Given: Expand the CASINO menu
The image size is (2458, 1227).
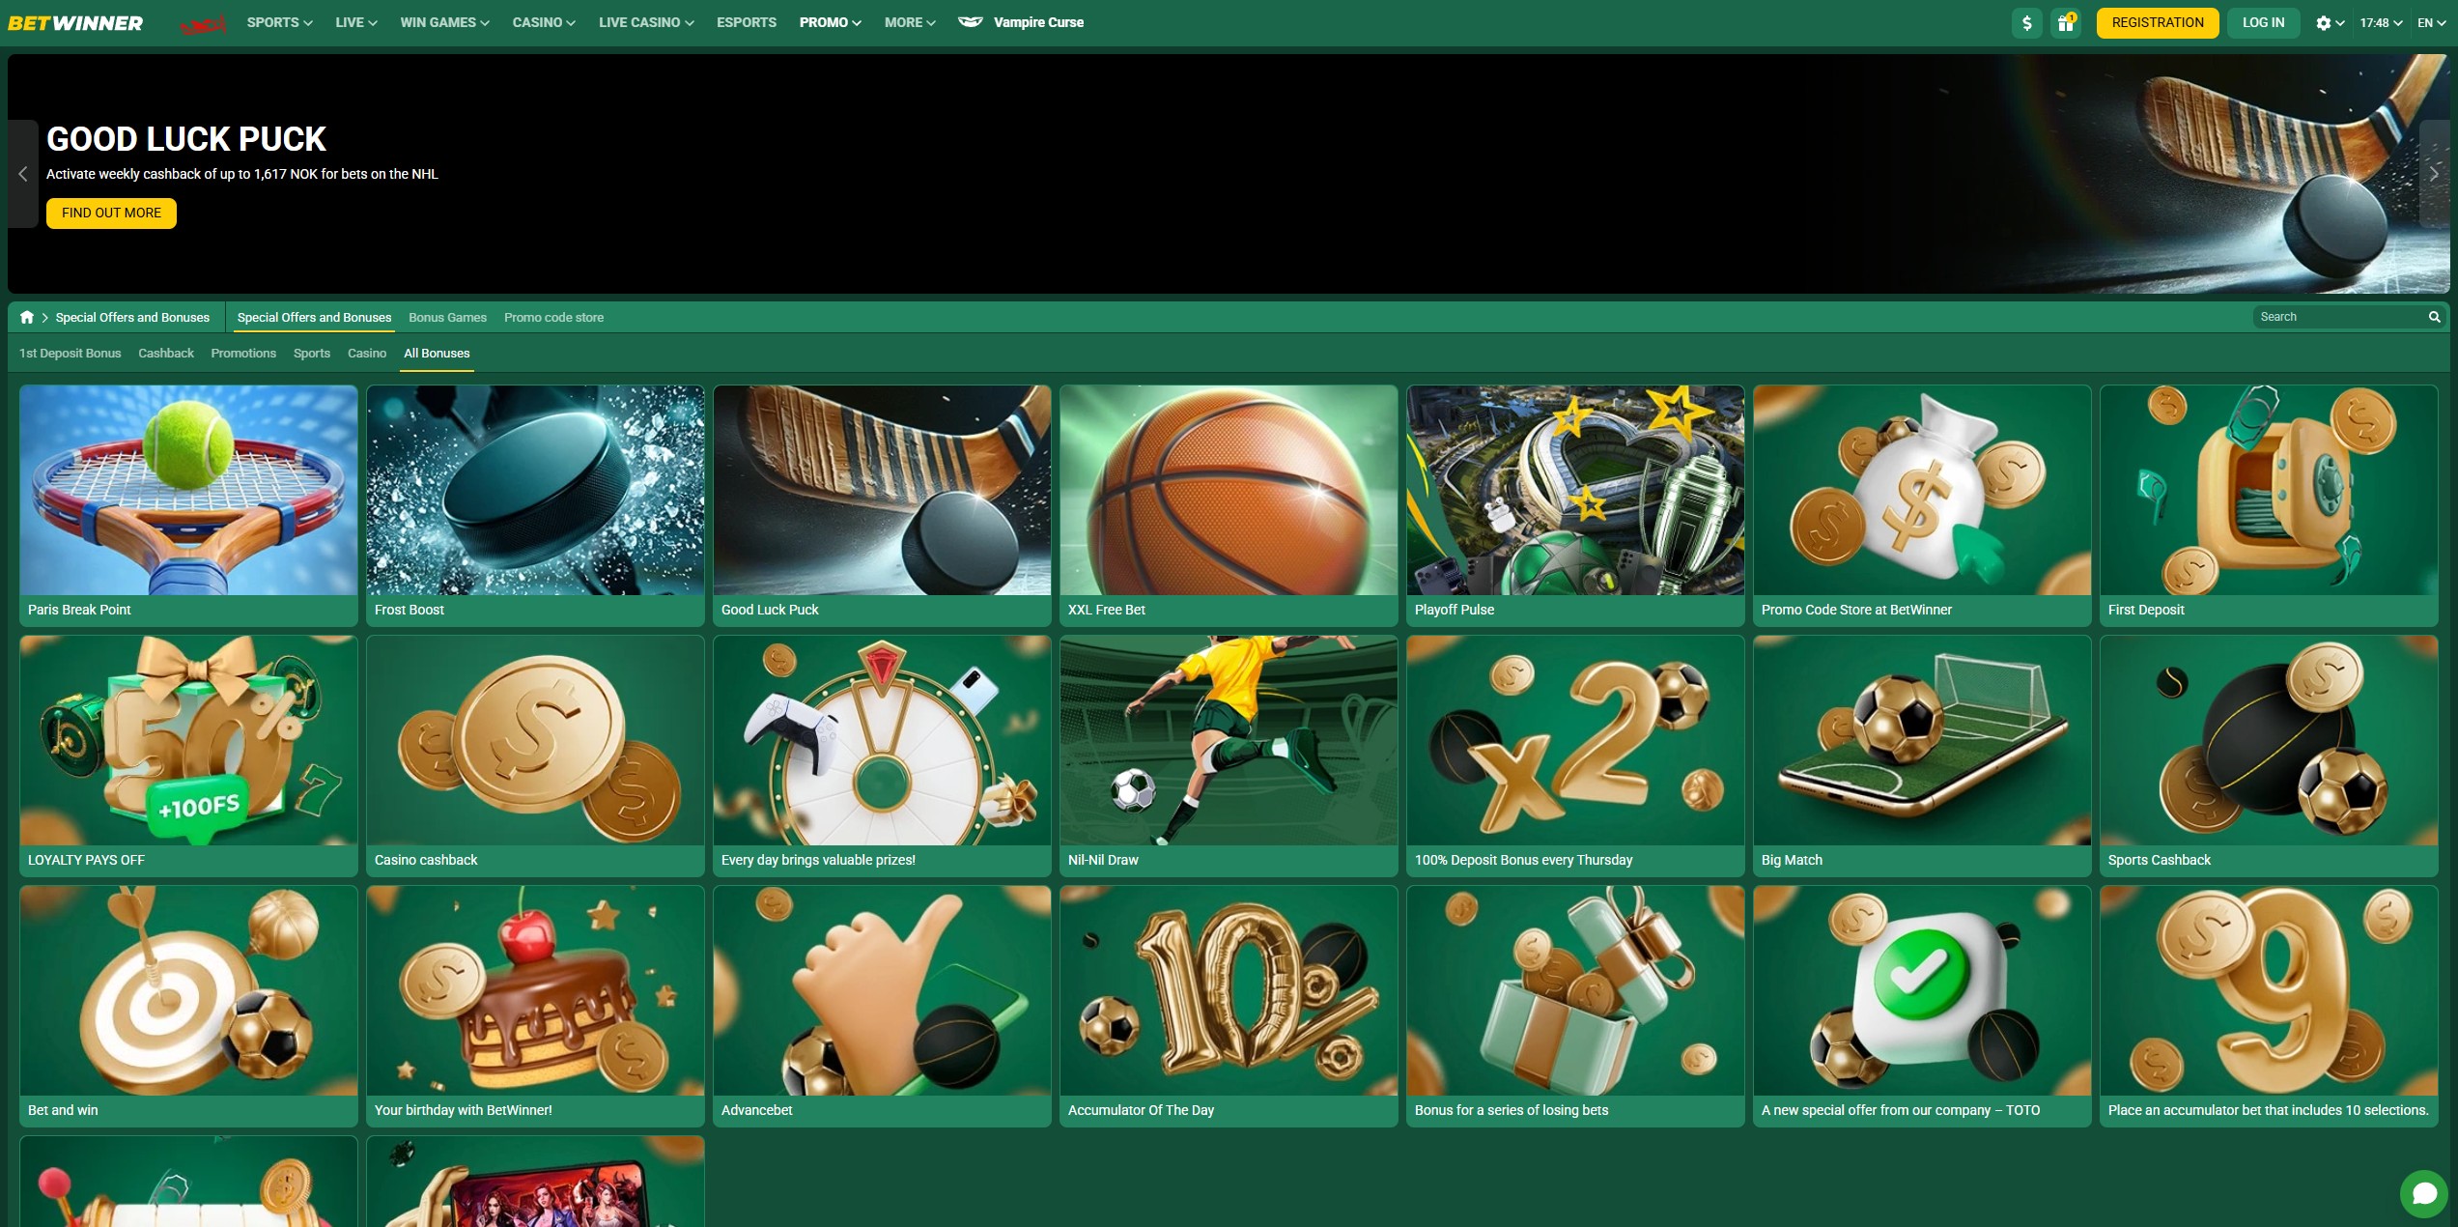Looking at the screenshot, I should (544, 22).
